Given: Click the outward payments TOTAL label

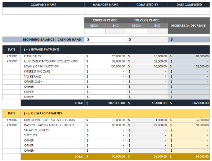Looking at the screenshot, I should point(79,157).
